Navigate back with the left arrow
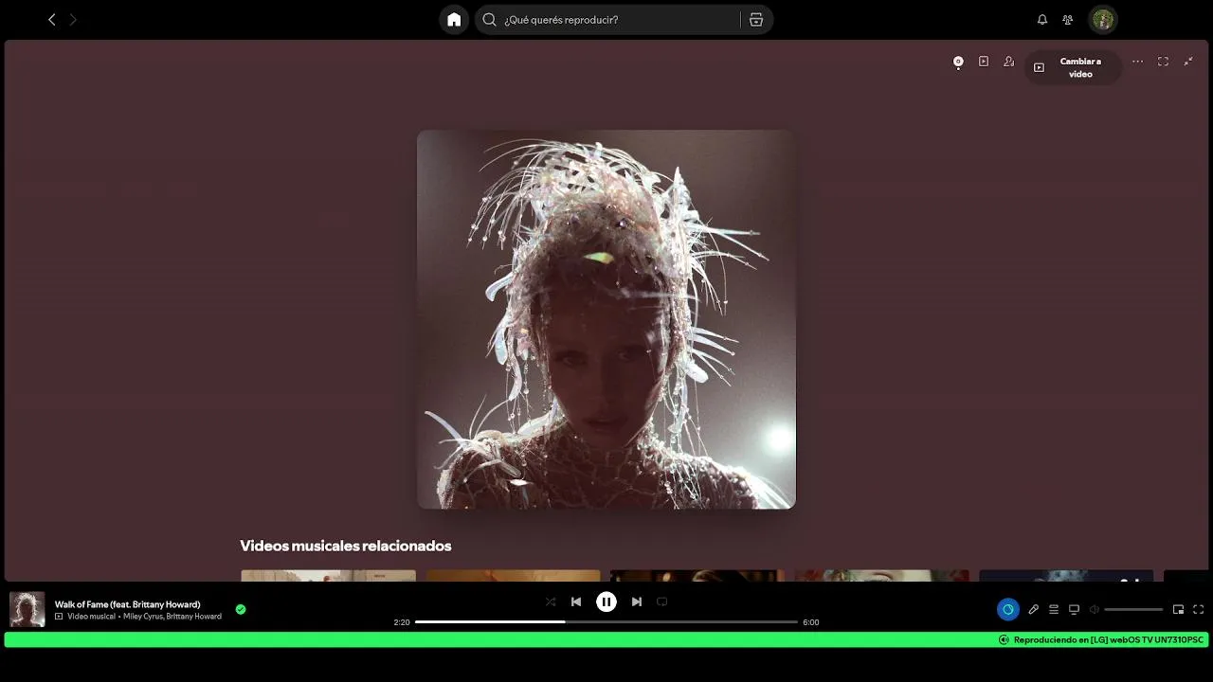 tap(52, 19)
